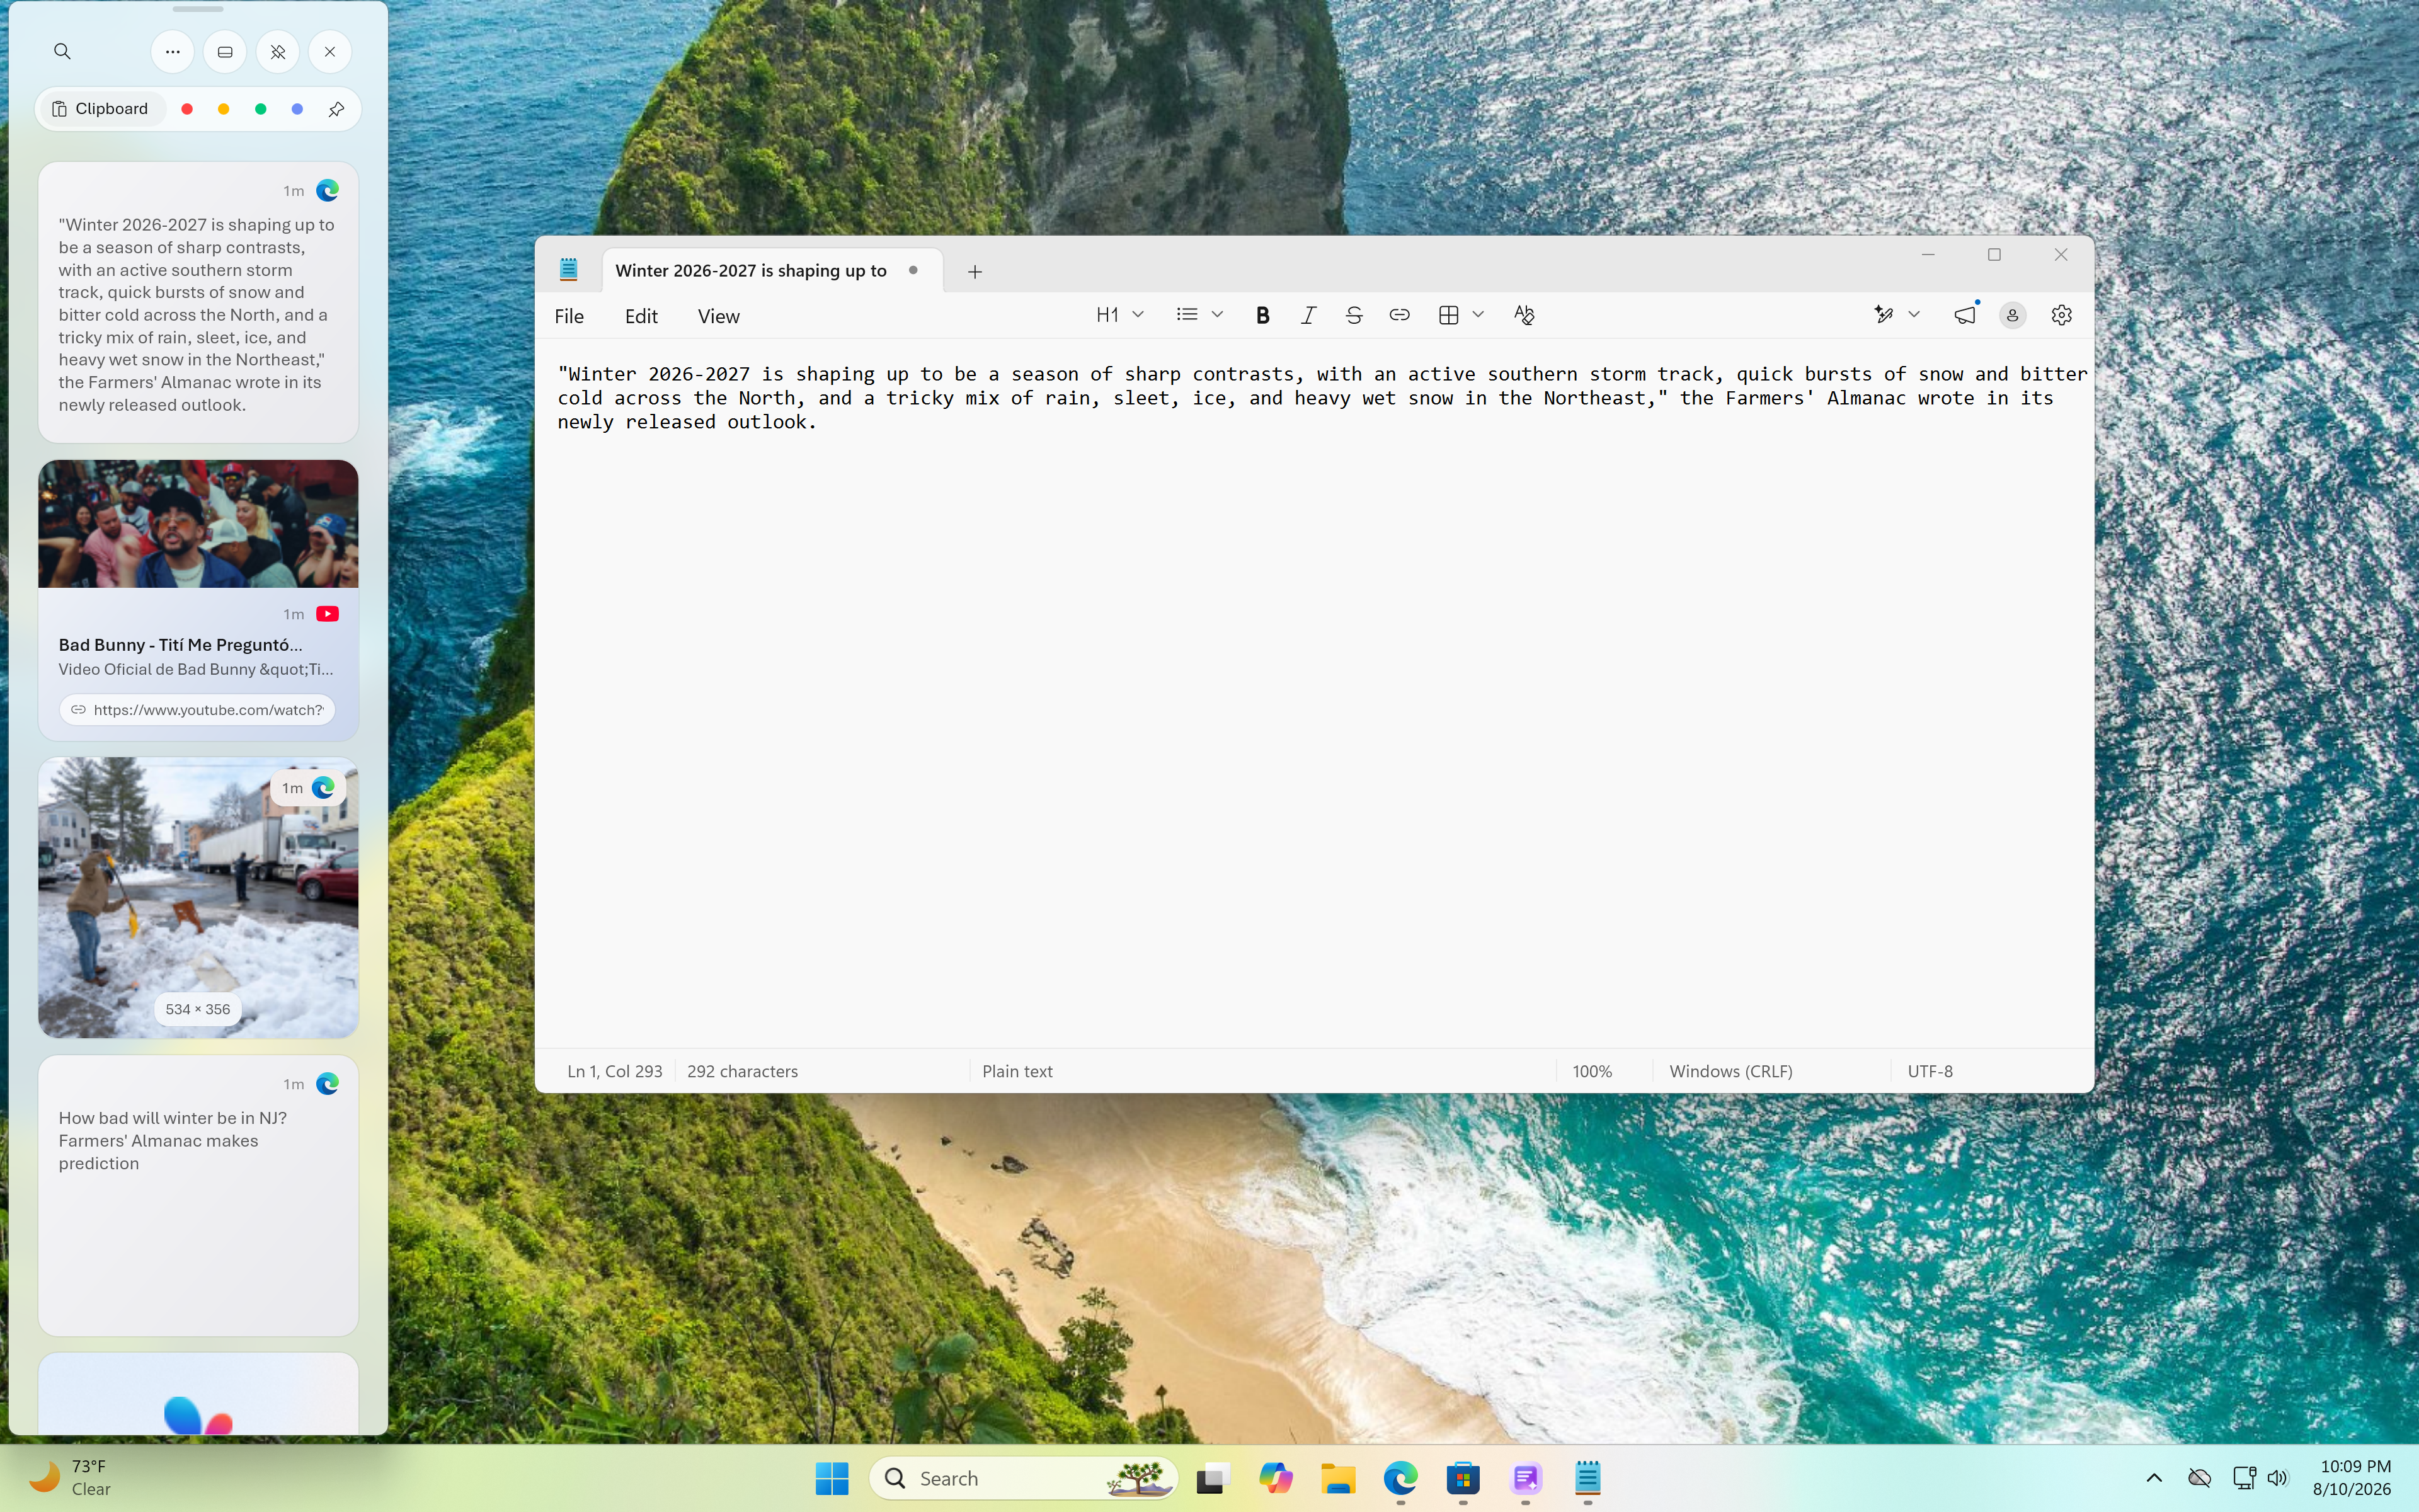
Task: Open Microsoft Store from the taskbar
Action: coord(1463,1478)
